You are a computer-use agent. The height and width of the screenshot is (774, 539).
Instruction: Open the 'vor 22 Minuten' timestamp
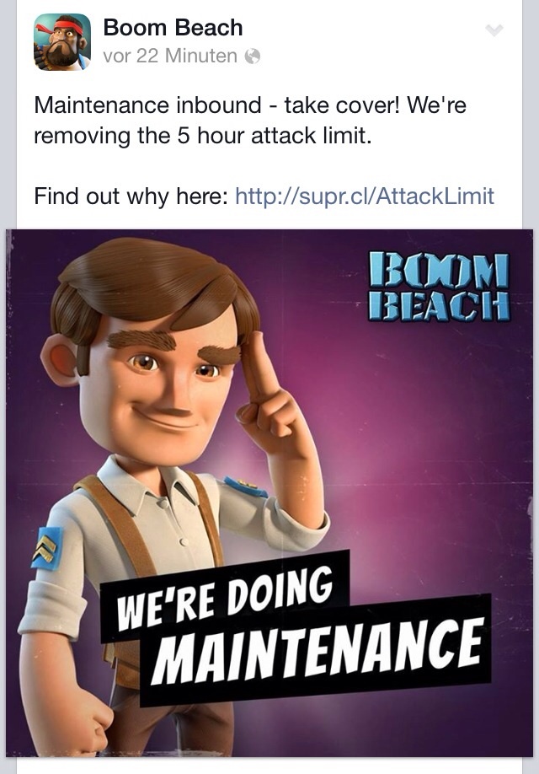[x=170, y=56]
